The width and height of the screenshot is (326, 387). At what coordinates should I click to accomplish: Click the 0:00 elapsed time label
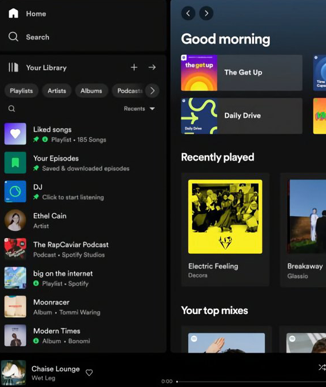tap(167, 381)
